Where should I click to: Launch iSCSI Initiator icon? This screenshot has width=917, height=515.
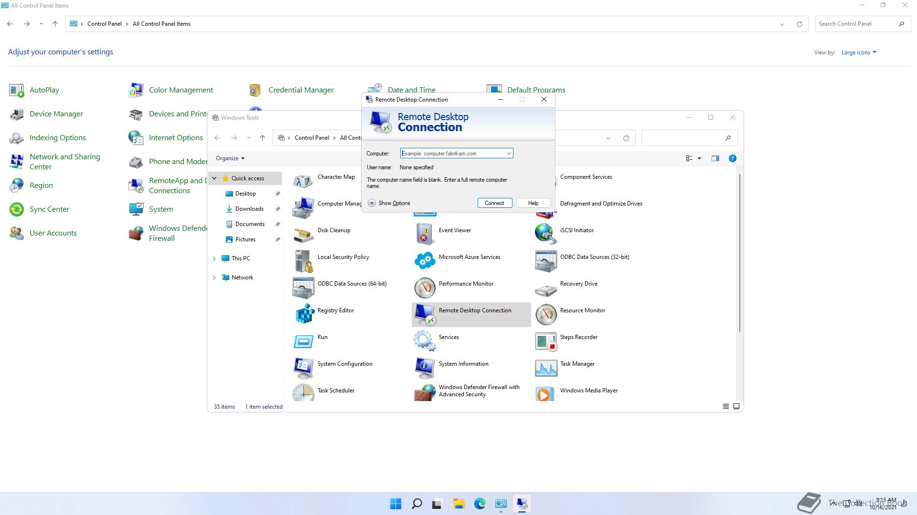click(x=546, y=234)
